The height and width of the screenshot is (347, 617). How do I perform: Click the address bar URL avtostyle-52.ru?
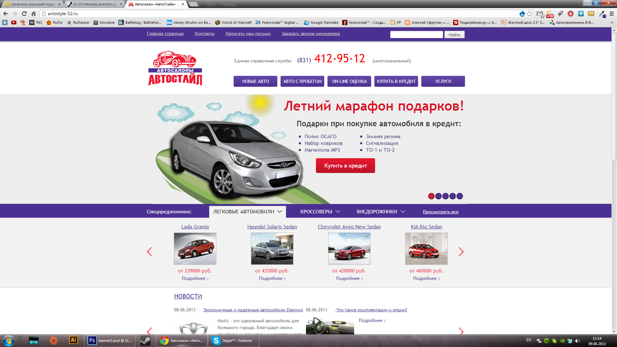pos(63,13)
